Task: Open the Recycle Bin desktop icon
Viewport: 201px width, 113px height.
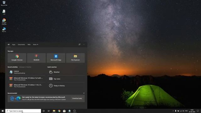Action: (4, 3)
